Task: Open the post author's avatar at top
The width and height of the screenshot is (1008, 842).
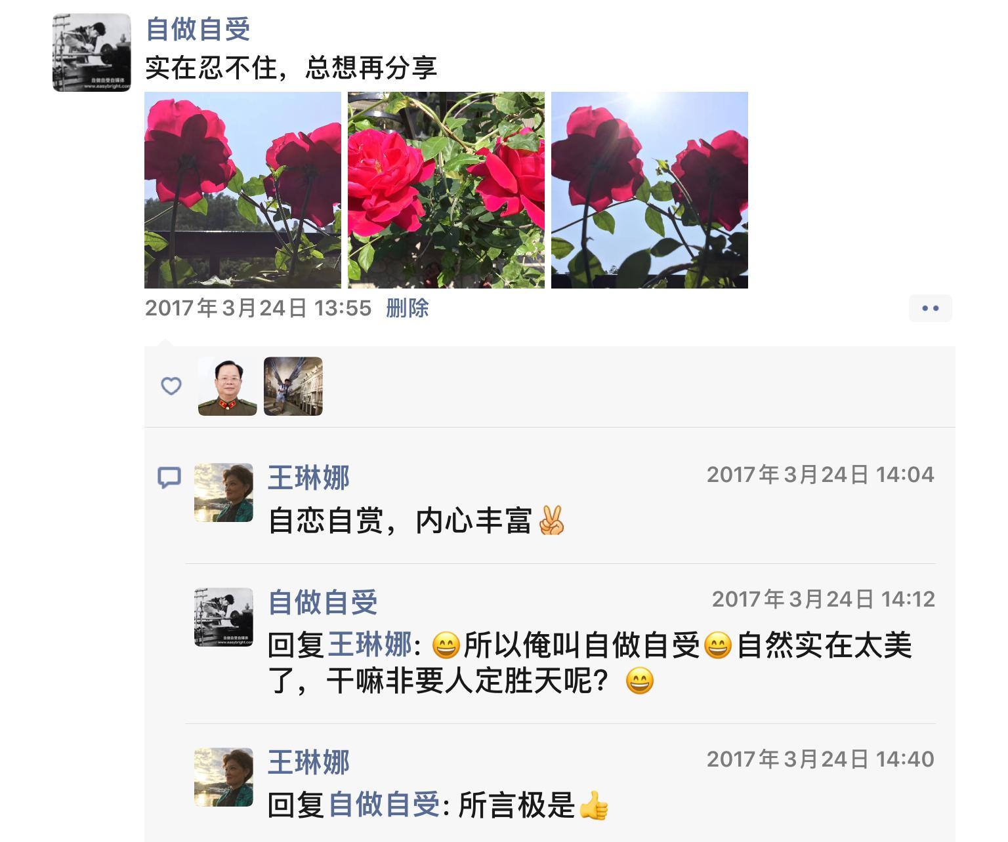Action: click(92, 52)
